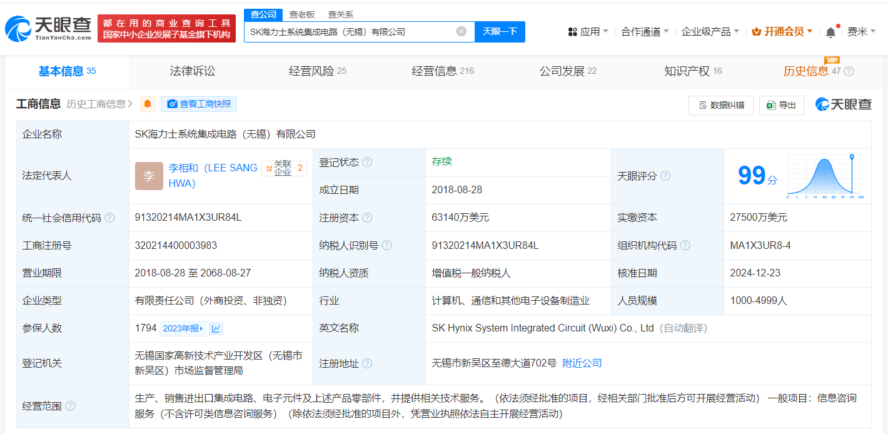Viewport: 888px width, 434px height.
Task: Click organization code MA1X3UR8-4
Action: pos(760,245)
